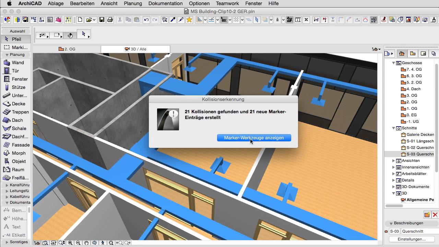Select the Schale shell tool

[16, 128]
